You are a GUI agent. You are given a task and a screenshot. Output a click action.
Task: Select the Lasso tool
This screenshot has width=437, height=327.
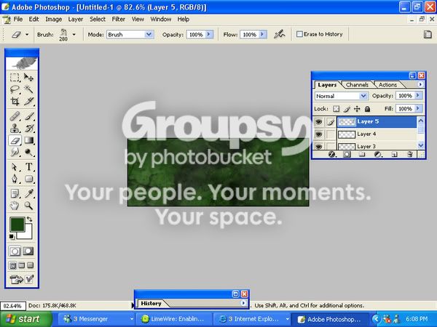pos(15,89)
